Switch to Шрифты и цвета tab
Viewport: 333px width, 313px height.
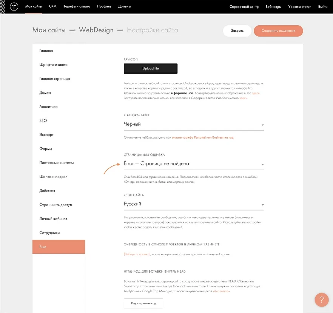pyautogui.click(x=53, y=65)
